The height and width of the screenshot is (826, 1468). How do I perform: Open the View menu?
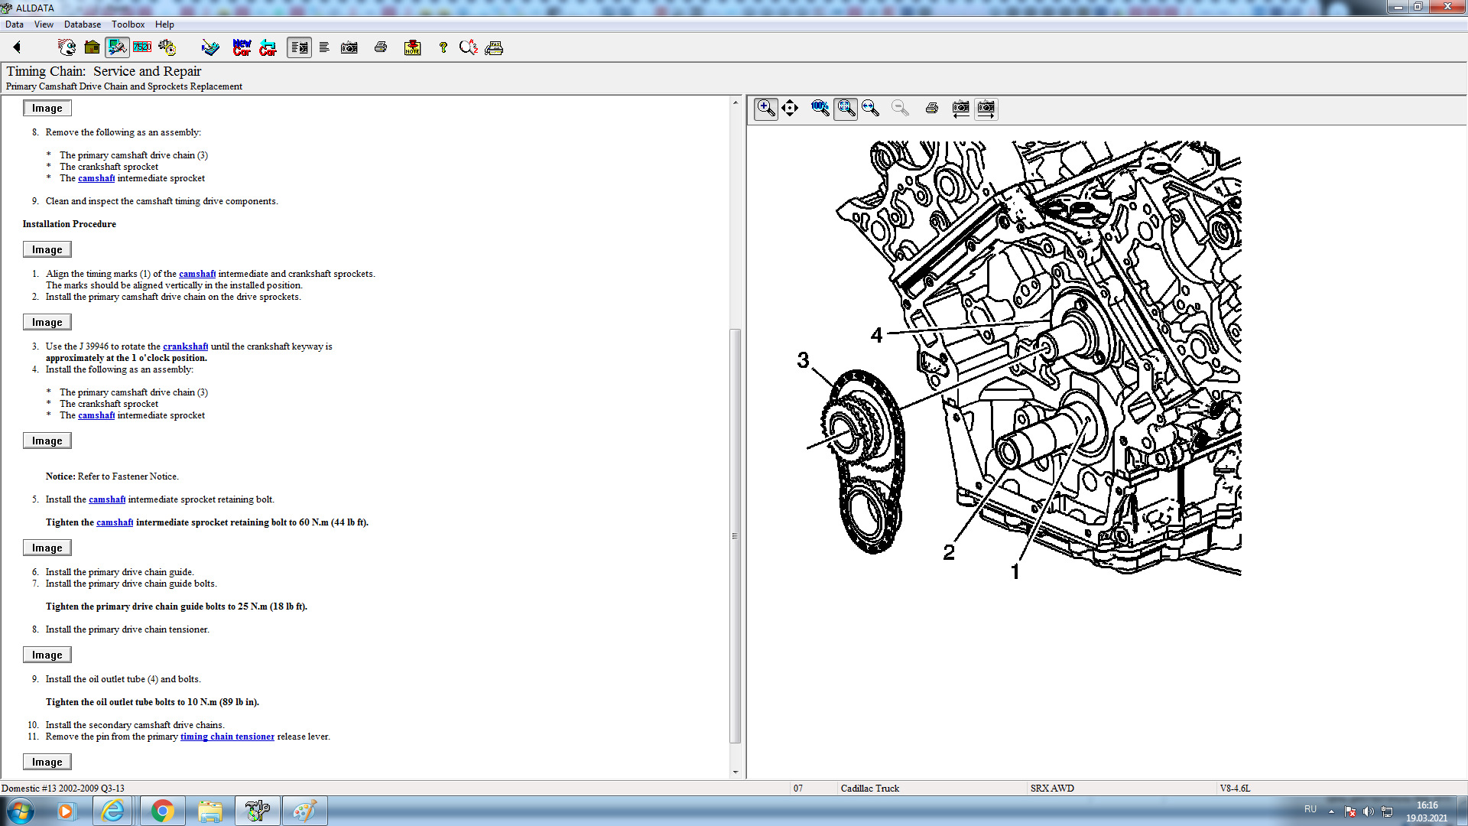coord(44,24)
